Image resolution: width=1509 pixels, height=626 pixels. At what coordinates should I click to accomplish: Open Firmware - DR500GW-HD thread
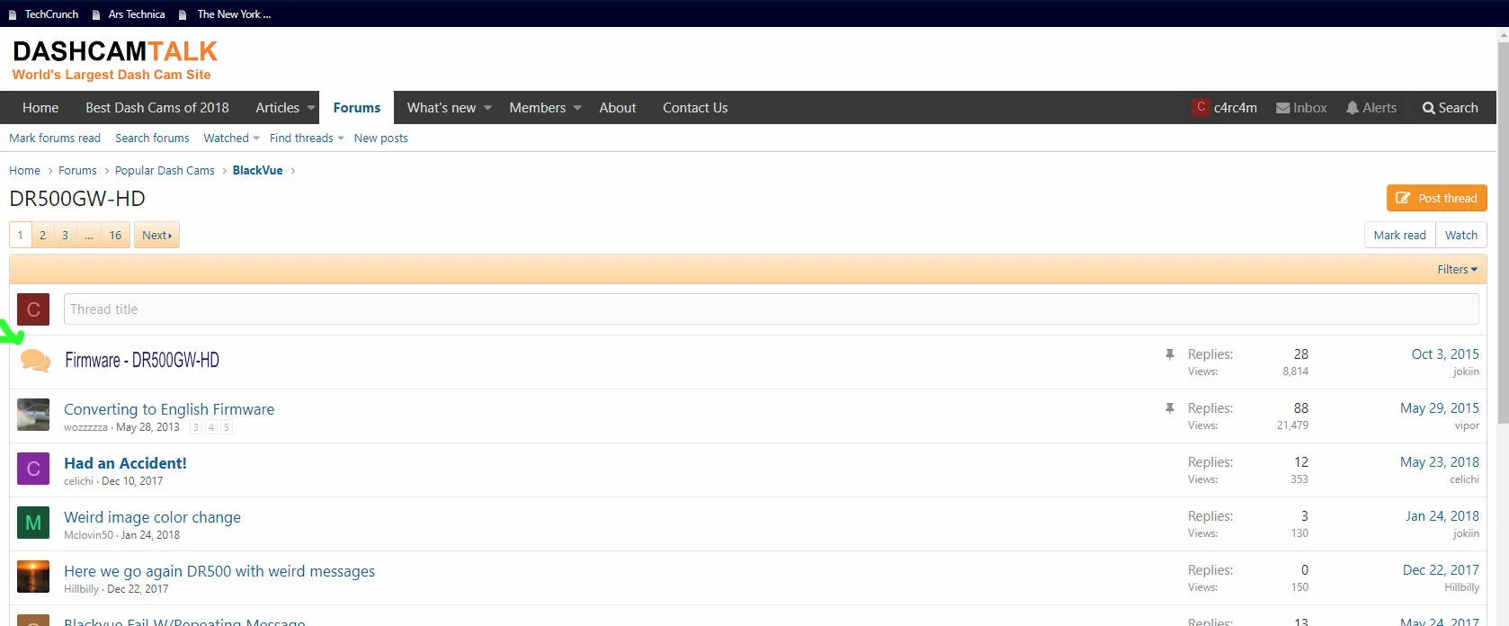(142, 361)
